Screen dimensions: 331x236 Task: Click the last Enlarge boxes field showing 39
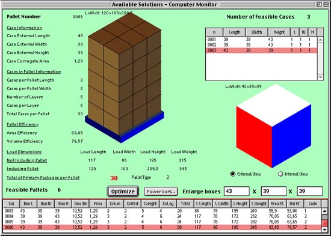click(310, 191)
